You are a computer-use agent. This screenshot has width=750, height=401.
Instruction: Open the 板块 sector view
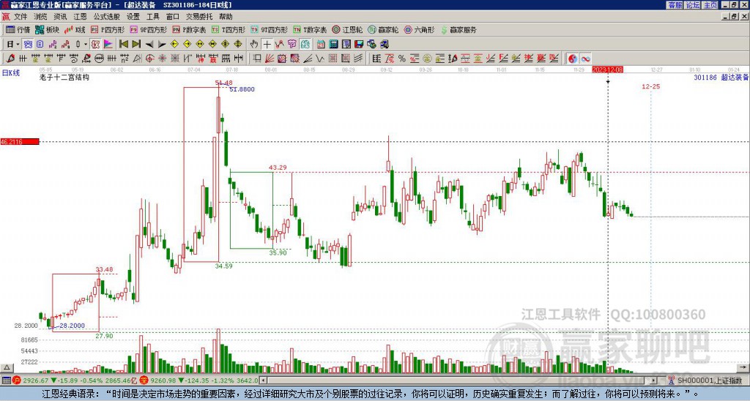[47, 29]
